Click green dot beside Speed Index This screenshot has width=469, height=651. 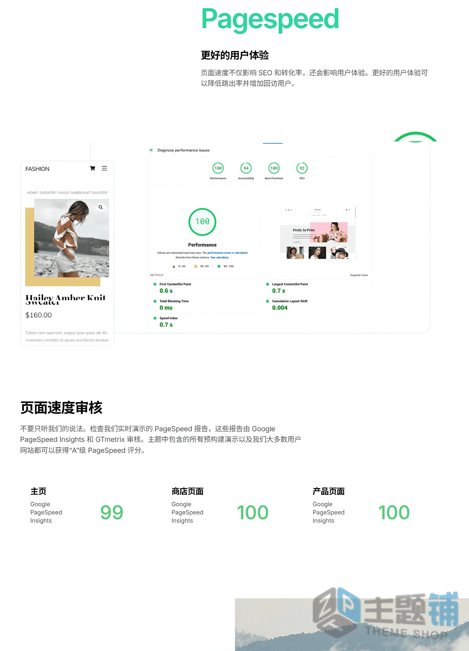[x=155, y=318]
